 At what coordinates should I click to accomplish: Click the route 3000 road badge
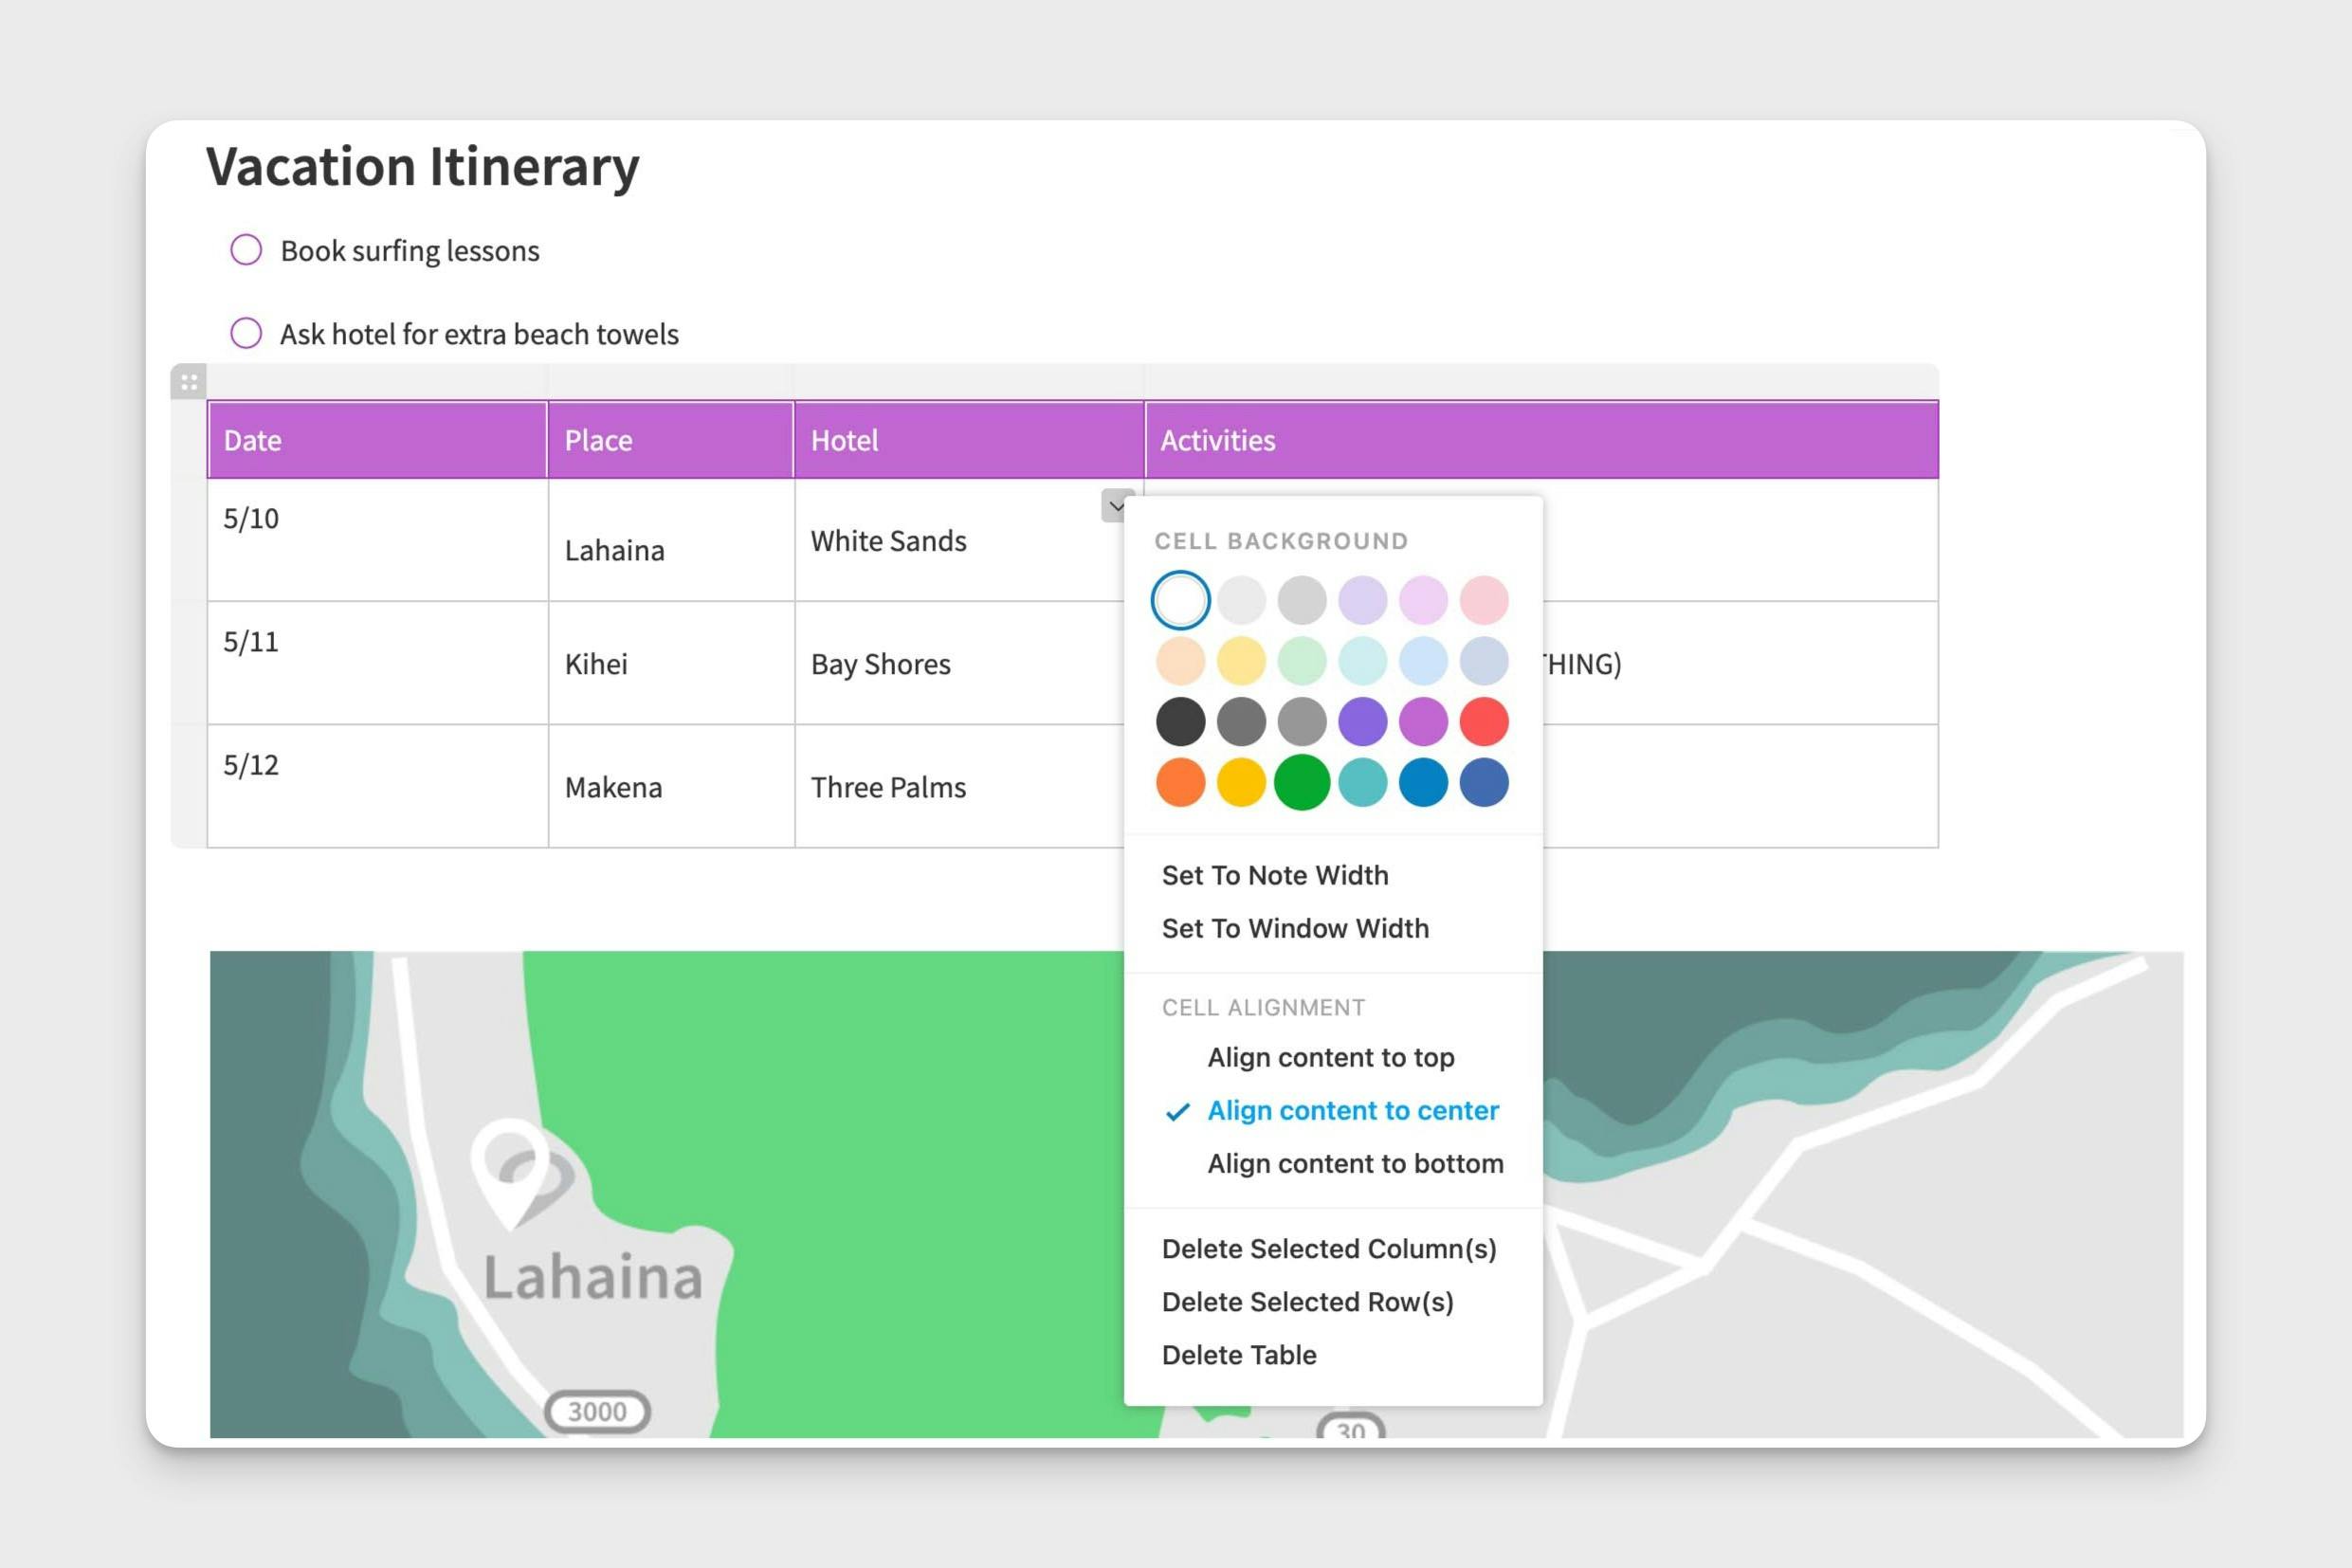click(x=597, y=1411)
